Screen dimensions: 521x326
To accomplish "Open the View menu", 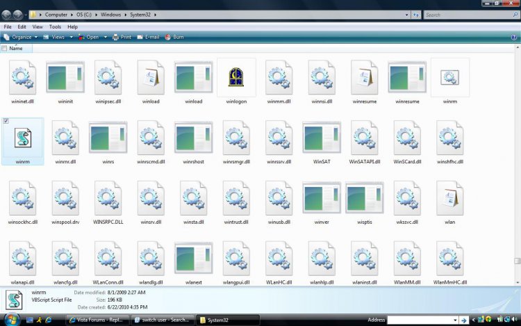I will pyautogui.click(x=39, y=26).
